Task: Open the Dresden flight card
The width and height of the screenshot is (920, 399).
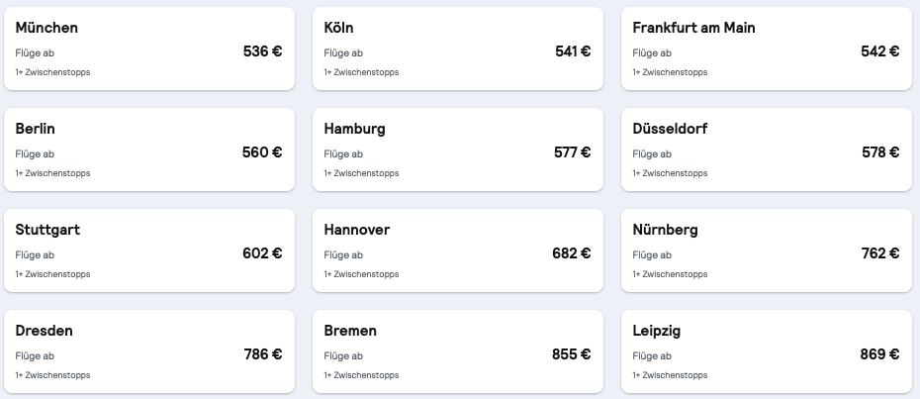Action: click(148, 352)
